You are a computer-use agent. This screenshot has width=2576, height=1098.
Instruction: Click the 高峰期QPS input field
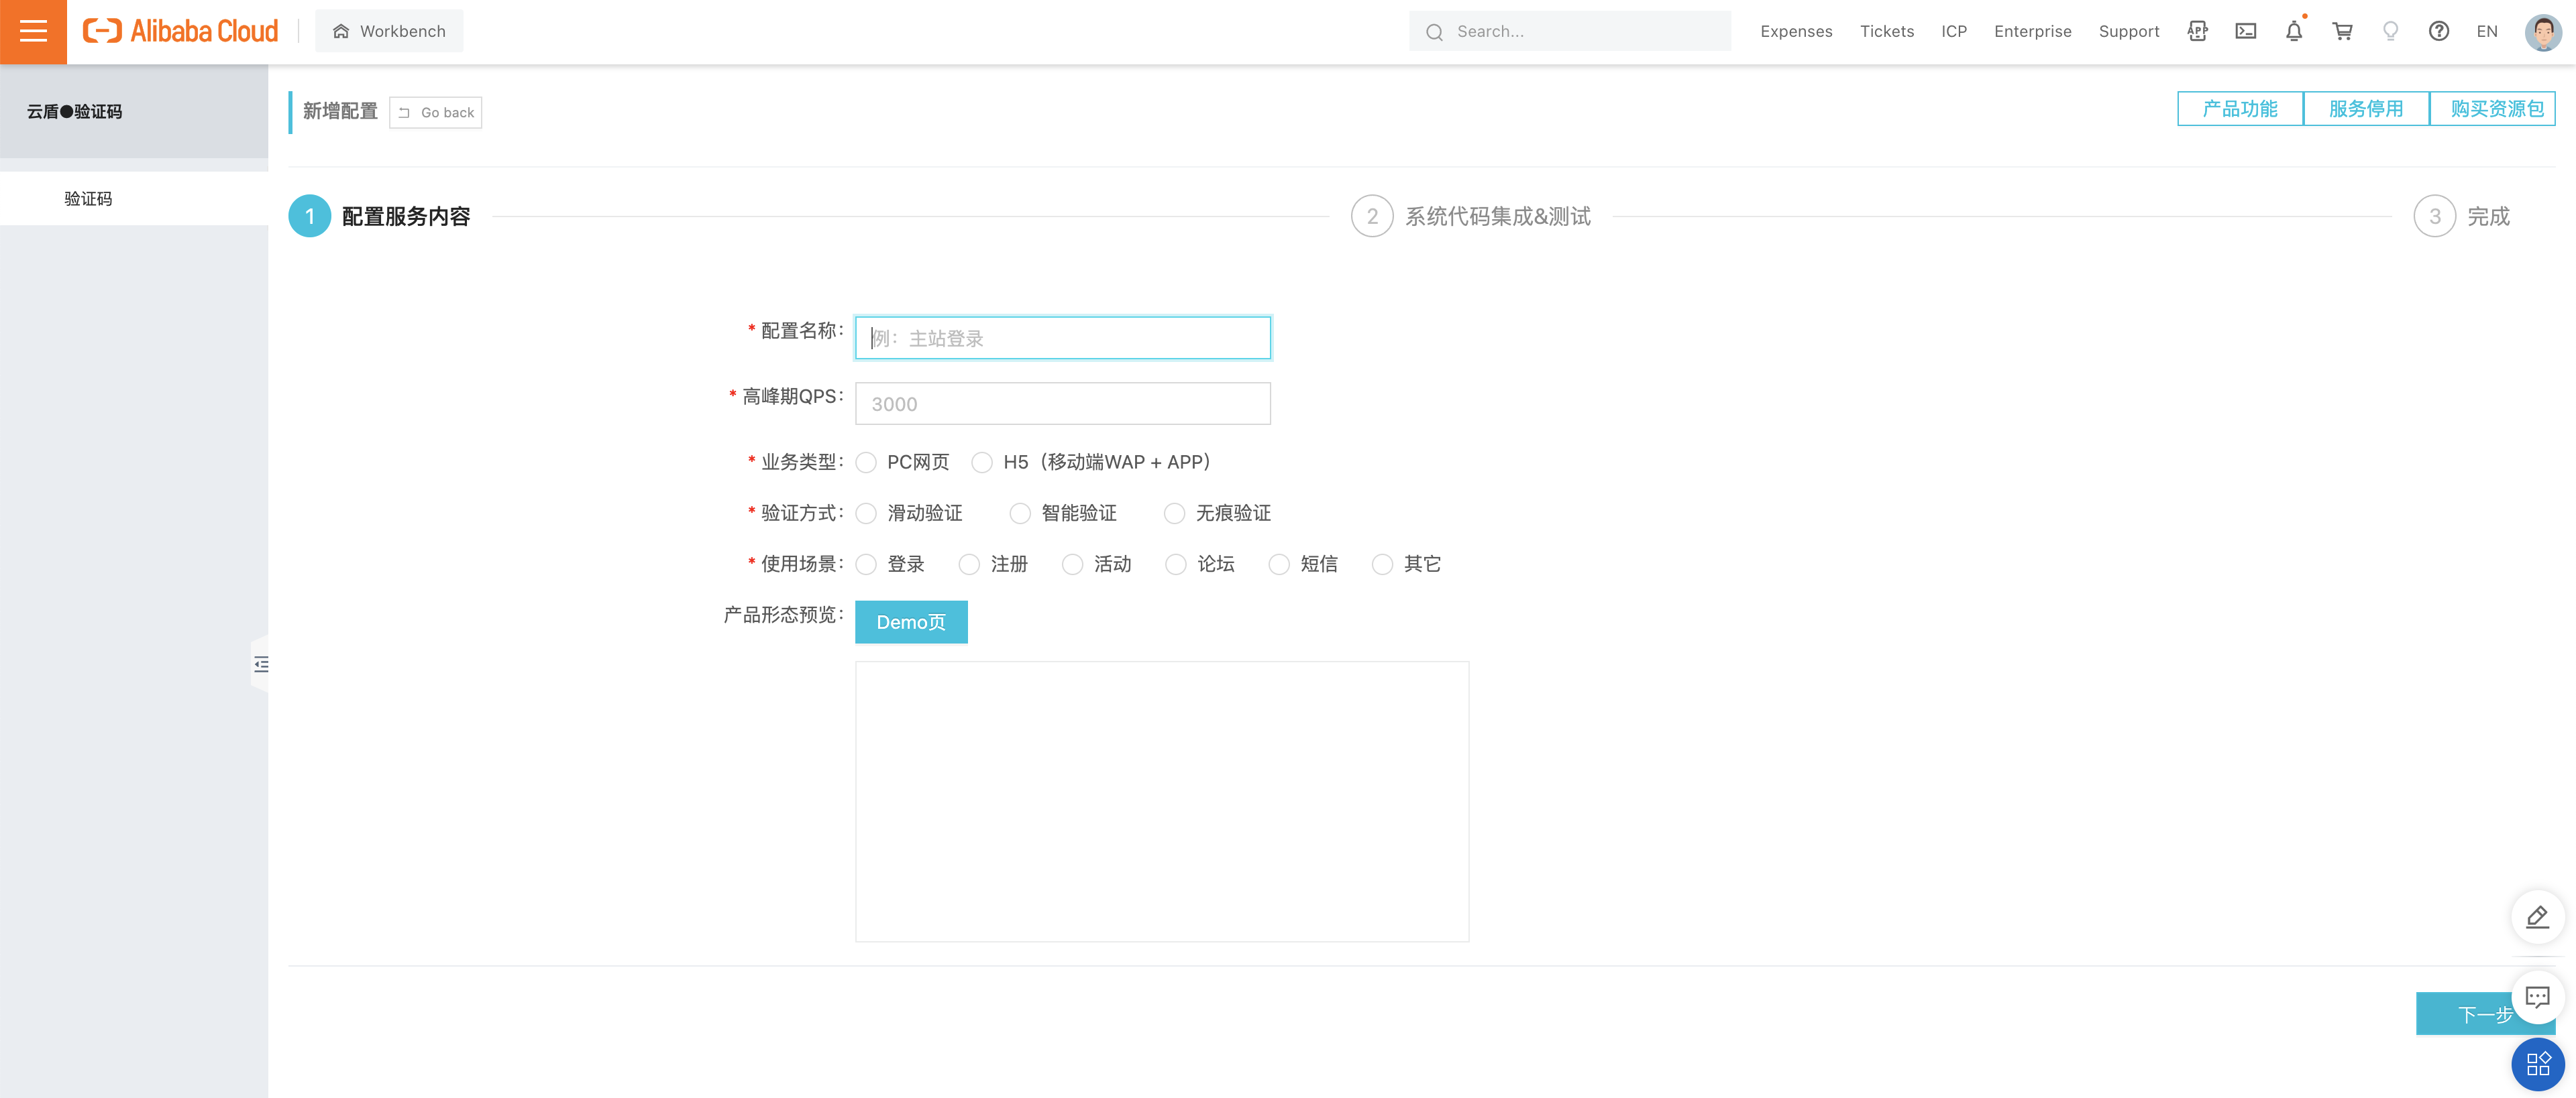click(1065, 402)
